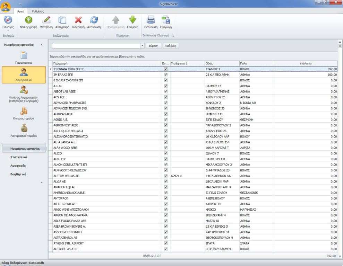343x266 pixels.
Task: Toggle checkbox for ALSTOM HELLAS AE
Action: point(165,176)
